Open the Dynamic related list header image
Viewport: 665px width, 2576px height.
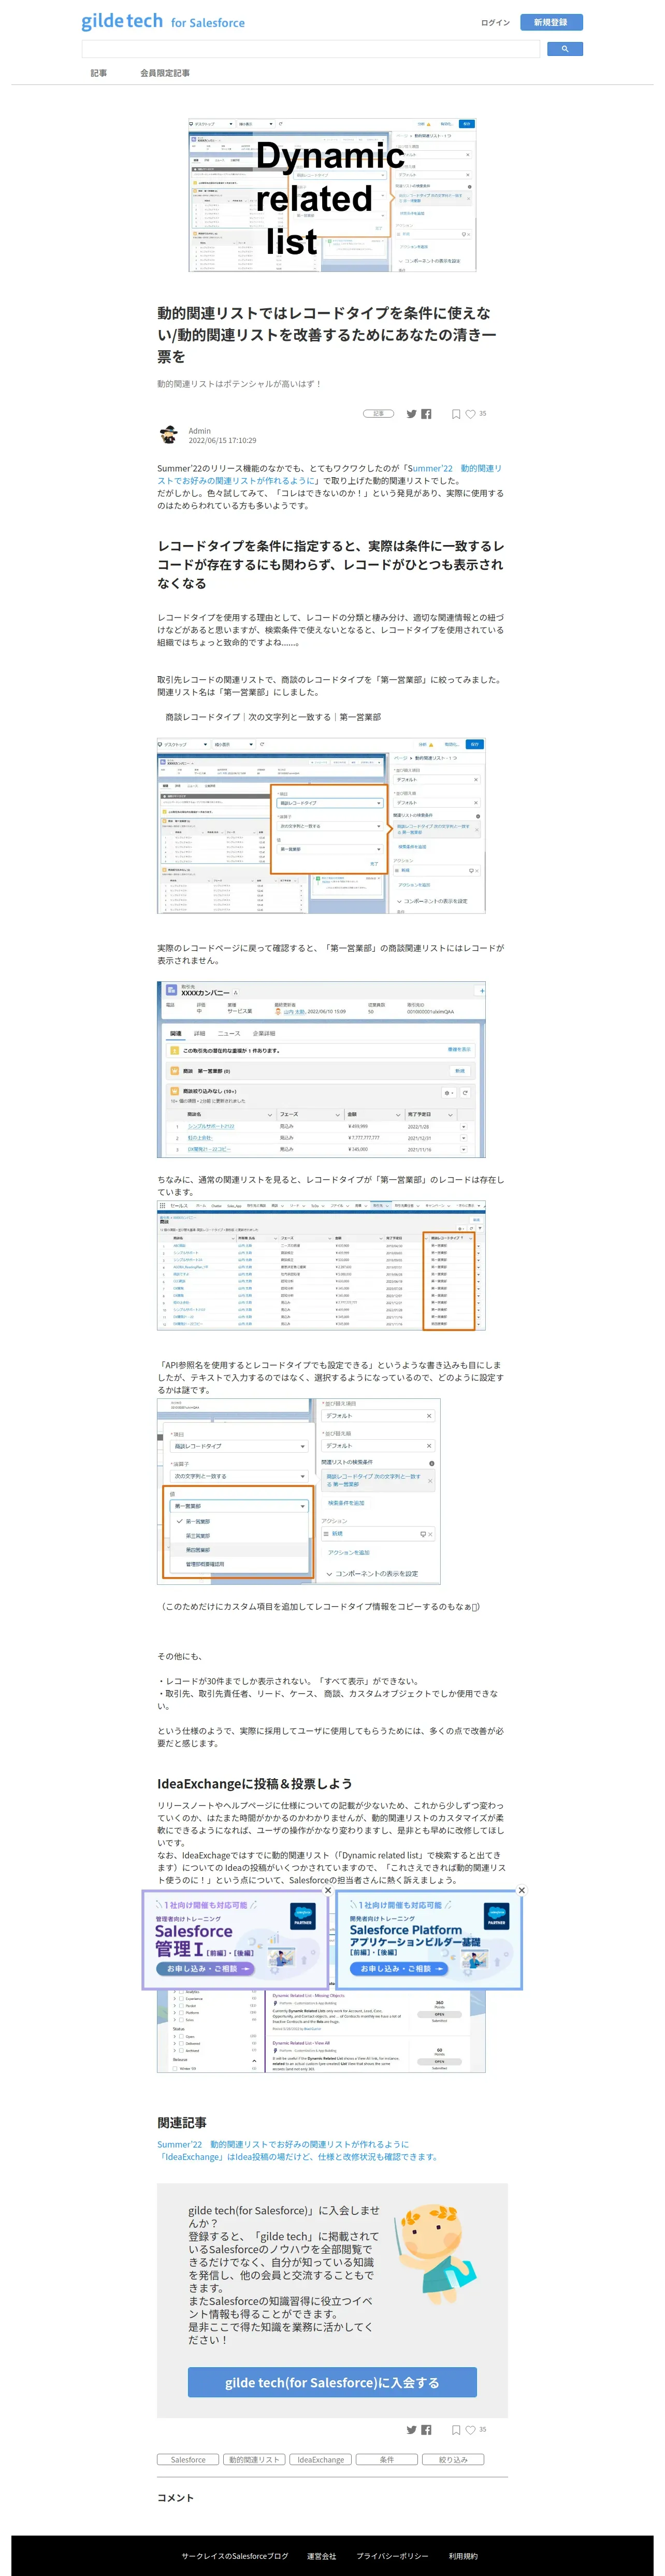(332, 195)
